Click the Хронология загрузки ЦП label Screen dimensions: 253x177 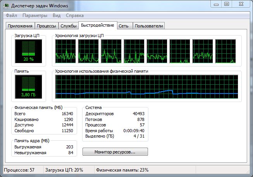click(x=79, y=36)
